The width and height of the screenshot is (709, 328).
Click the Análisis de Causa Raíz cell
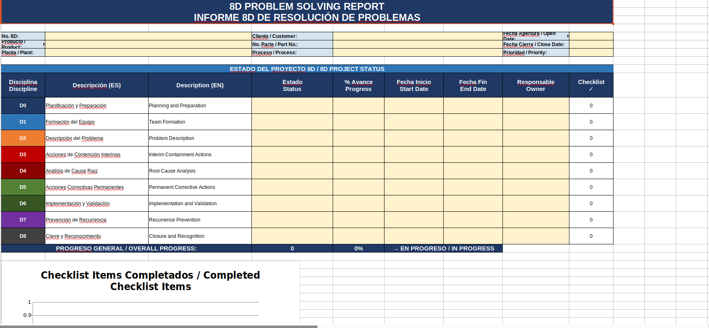(97, 171)
